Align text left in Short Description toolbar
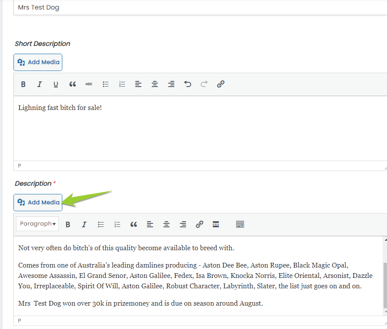Viewport: 387px width, 329px height. pyautogui.click(x=138, y=84)
